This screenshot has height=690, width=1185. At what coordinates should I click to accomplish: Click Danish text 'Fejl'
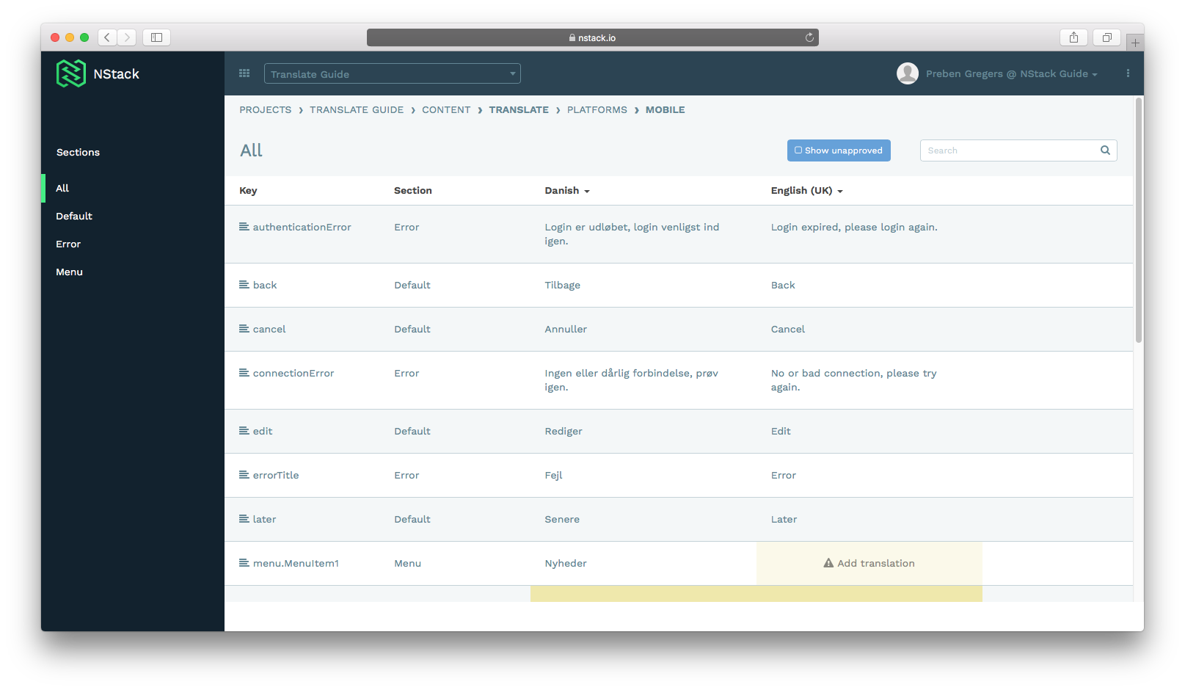(x=553, y=475)
